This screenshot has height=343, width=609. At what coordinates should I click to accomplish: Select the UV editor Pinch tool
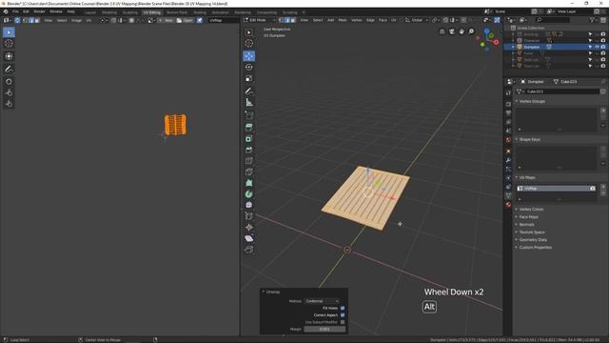pos(9,104)
